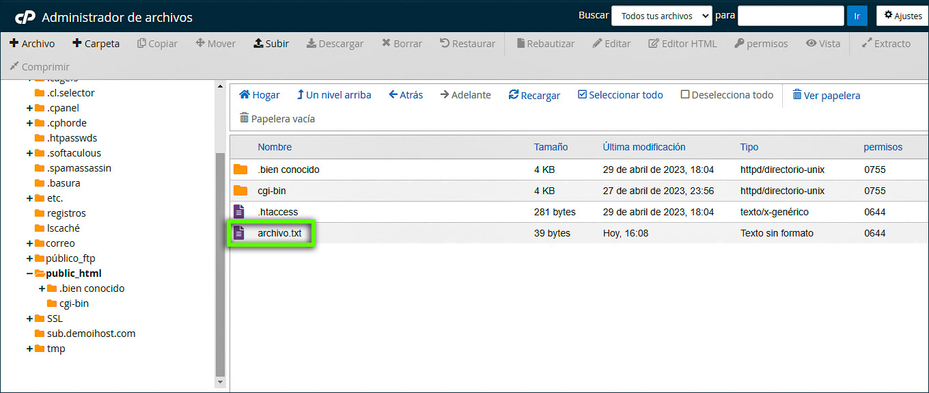Expand the .cpanel folder tree node

tap(29, 108)
